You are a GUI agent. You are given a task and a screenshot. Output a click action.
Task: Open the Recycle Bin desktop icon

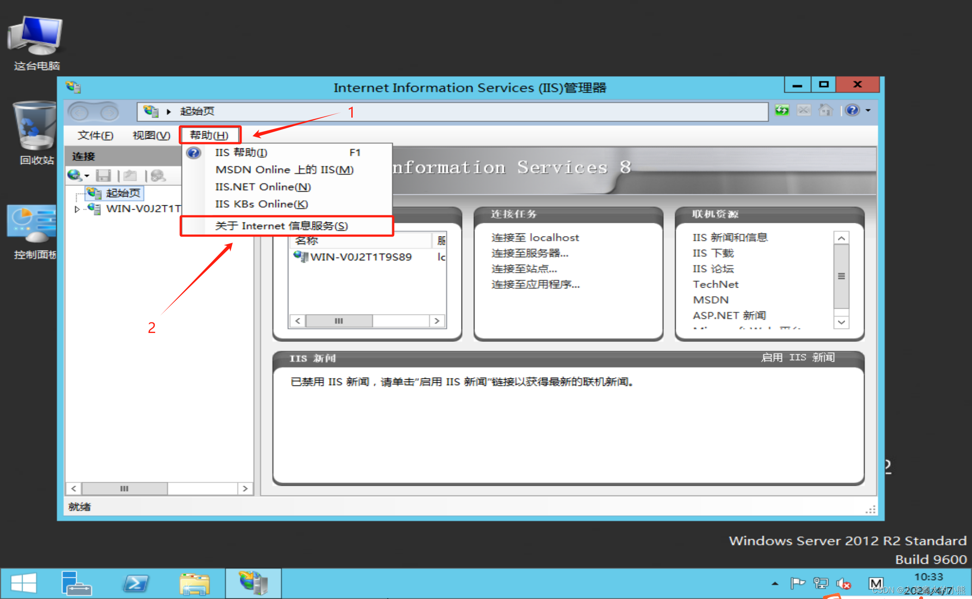(x=34, y=128)
